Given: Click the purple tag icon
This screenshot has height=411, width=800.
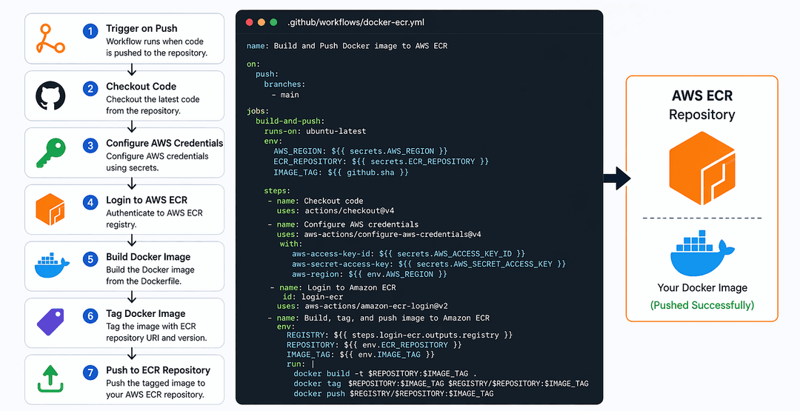Looking at the screenshot, I should pos(50,321).
